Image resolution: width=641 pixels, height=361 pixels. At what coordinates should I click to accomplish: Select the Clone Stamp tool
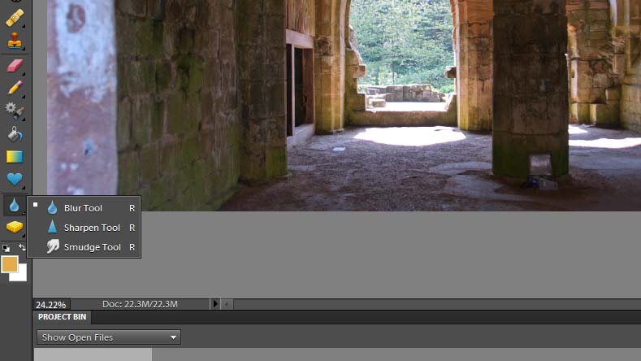pos(15,41)
